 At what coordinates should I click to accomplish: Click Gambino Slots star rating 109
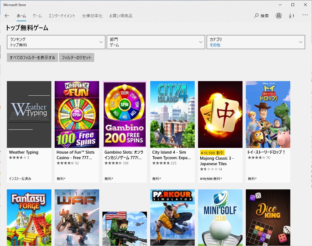click(x=116, y=163)
